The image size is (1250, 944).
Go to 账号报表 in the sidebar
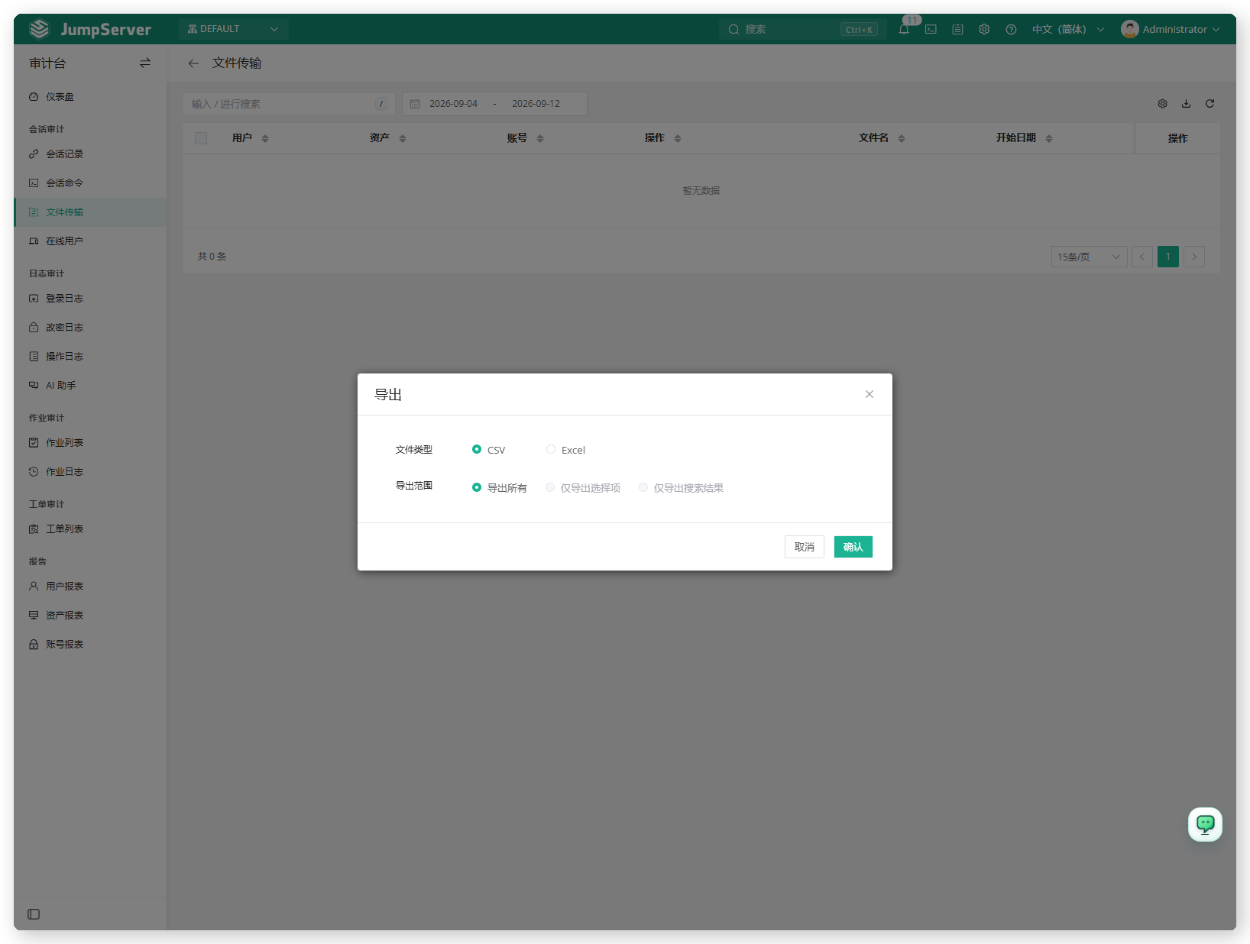coord(90,645)
